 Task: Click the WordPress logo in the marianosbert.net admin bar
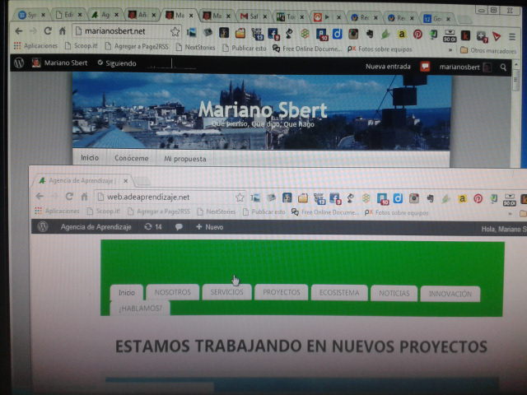tap(19, 63)
